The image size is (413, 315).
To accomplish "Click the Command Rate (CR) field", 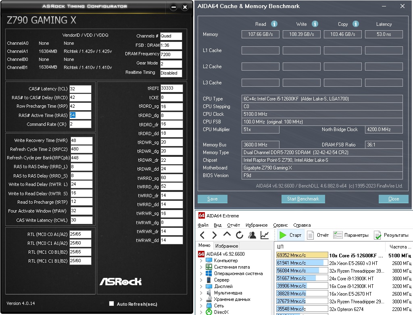I will [80, 124].
